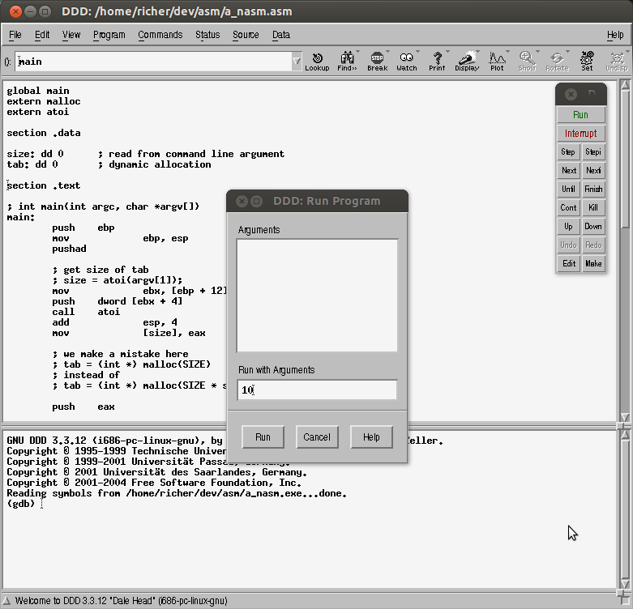
Task: Expand the Display button dropdown arrow
Action: (478, 52)
